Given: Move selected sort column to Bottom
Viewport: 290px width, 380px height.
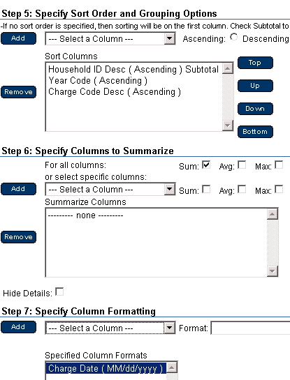Looking at the screenshot, I should point(255,132).
